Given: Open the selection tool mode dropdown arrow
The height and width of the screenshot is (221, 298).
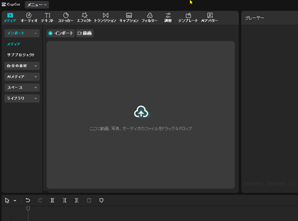Looking at the screenshot, I should [x=15, y=201].
